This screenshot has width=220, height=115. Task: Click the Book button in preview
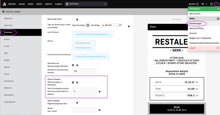click(x=177, y=109)
